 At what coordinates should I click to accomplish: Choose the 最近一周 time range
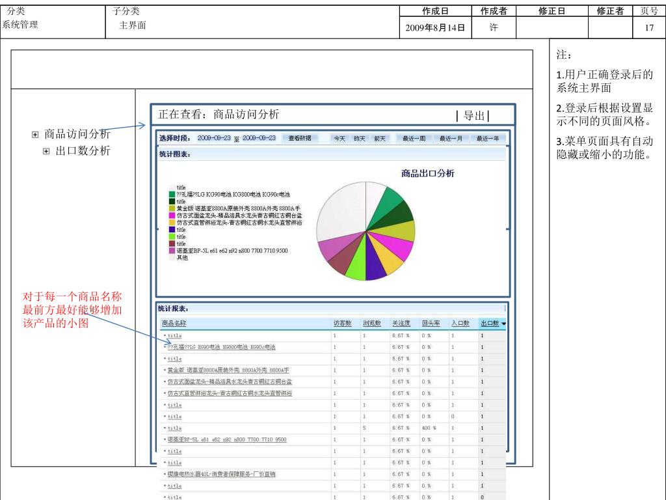pyautogui.click(x=414, y=139)
